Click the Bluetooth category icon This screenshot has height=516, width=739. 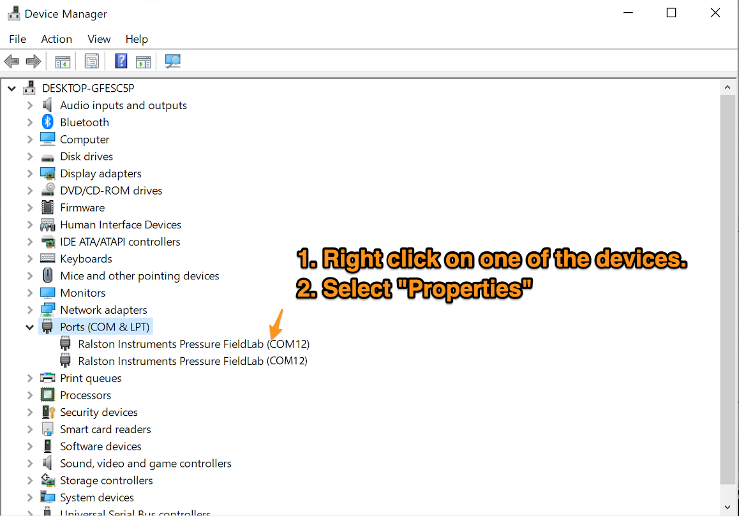48,122
